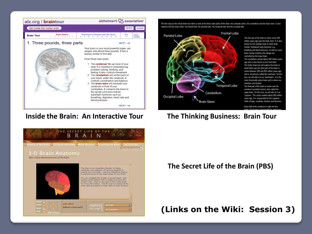Open Help via the question mark icon
The height and width of the screenshot is (234, 312).
coord(44,212)
